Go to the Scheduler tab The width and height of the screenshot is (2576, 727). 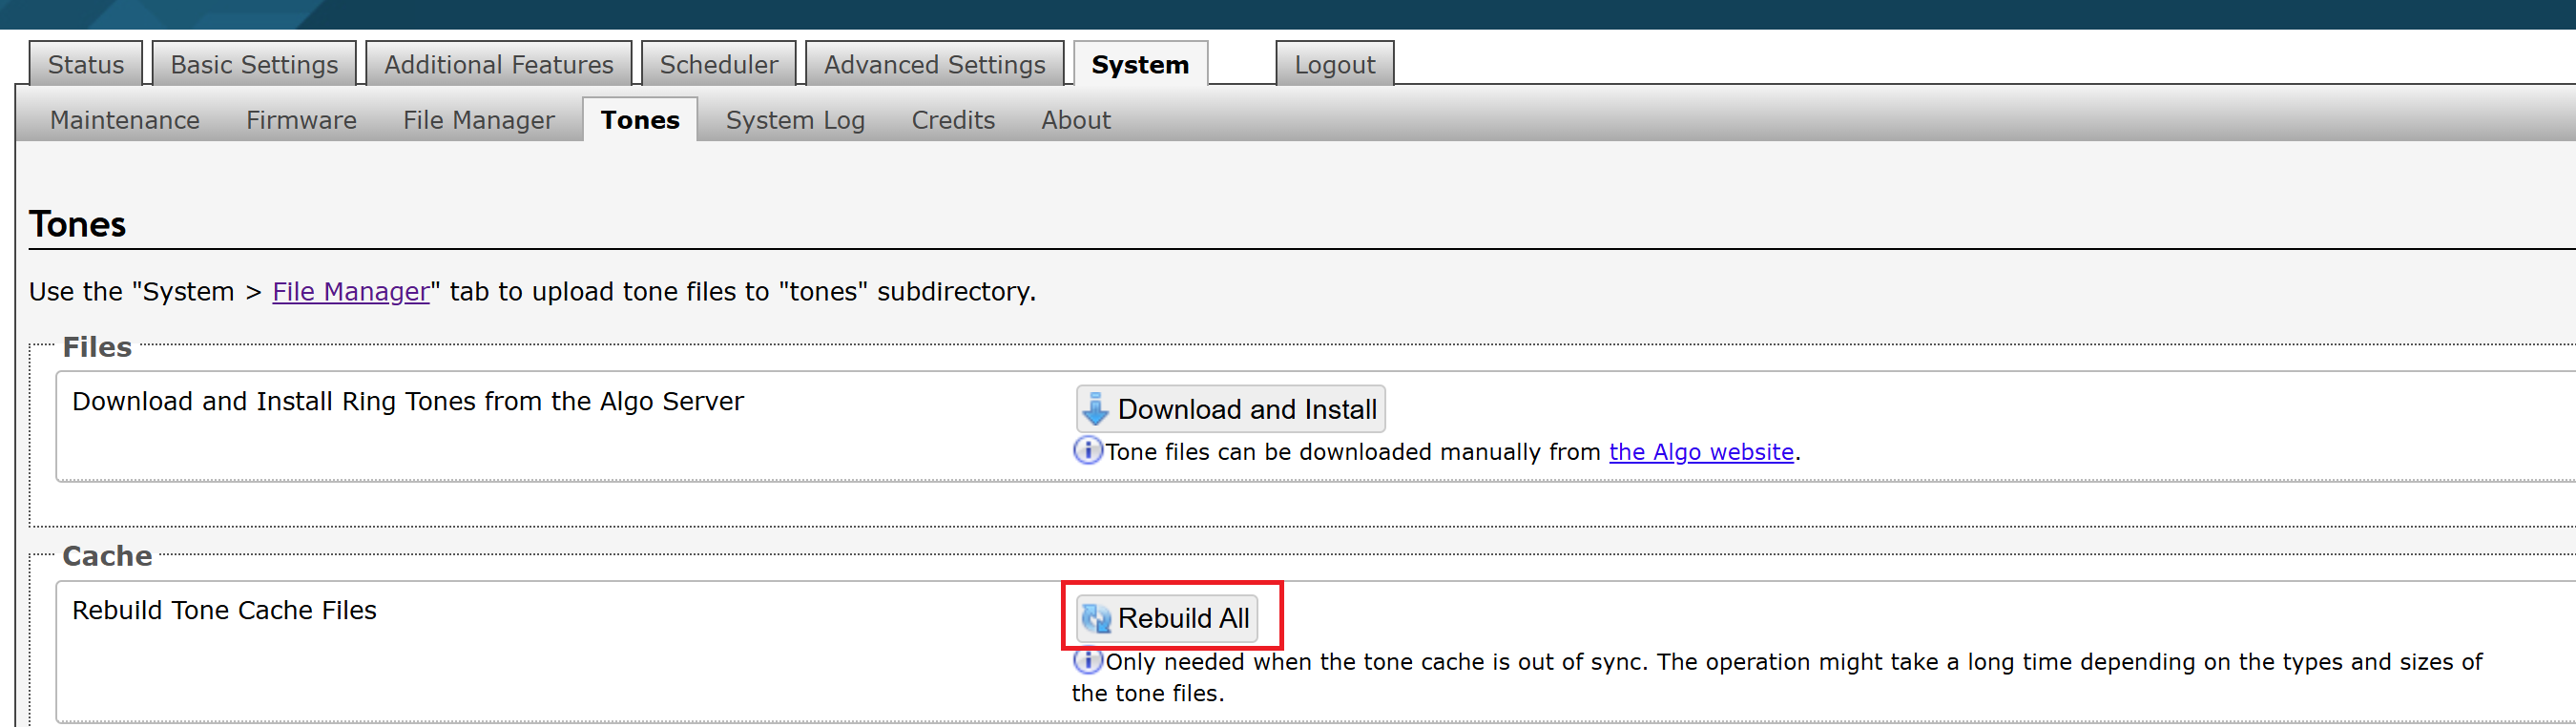pos(718,64)
